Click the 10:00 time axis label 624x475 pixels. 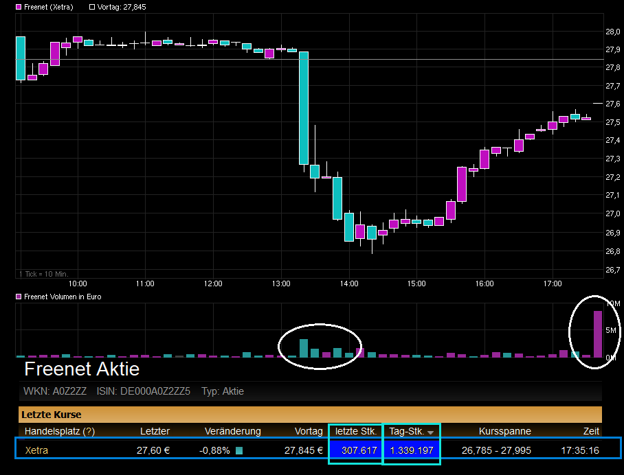point(78,283)
